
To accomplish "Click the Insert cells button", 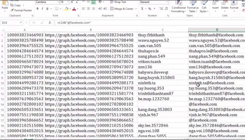I will pyautogui.click(x=215, y=7).
